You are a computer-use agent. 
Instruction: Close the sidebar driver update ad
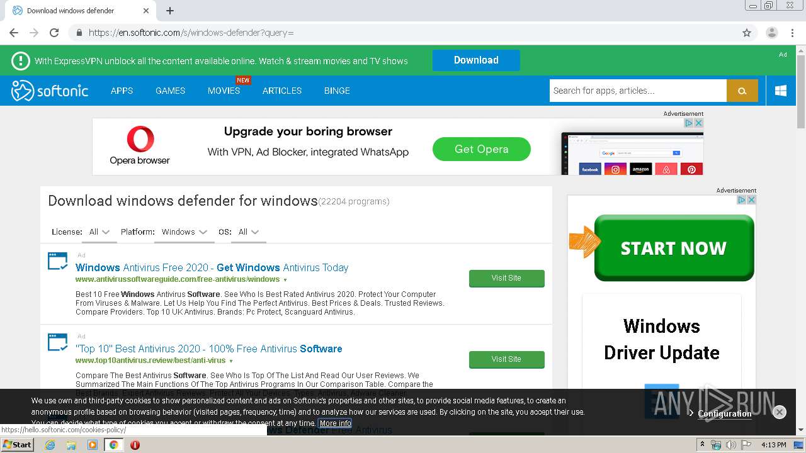click(x=751, y=199)
